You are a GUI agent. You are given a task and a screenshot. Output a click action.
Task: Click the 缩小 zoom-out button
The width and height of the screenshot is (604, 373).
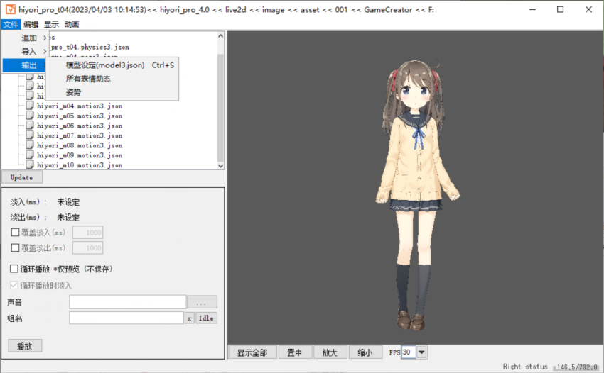point(365,352)
